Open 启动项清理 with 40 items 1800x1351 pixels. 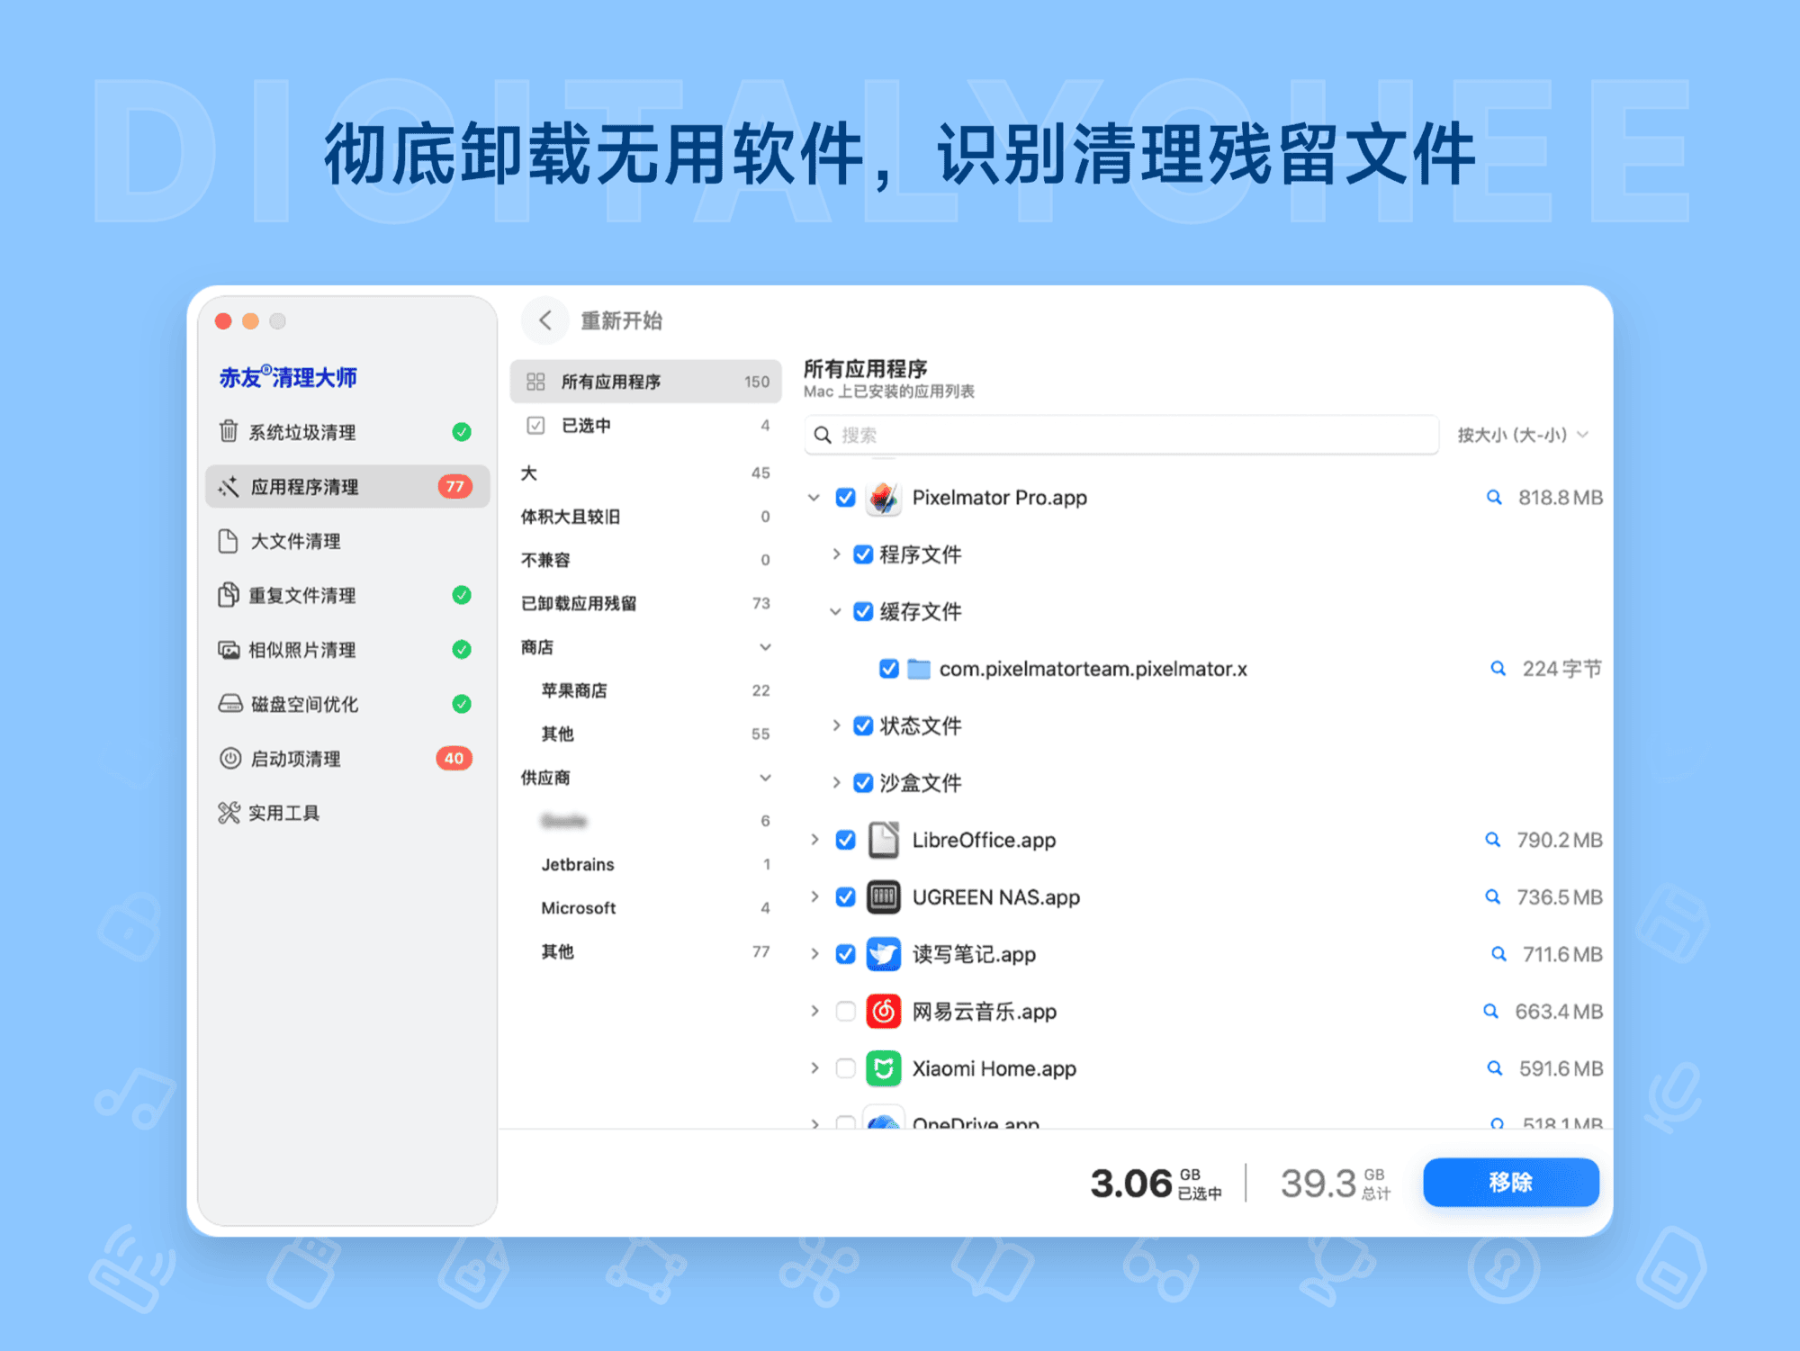click(x=295, y=758)
